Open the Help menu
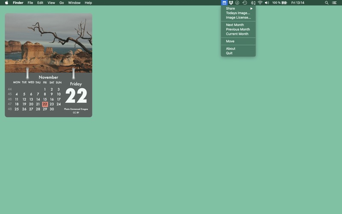The height and width of the screenshot is (214, 342). [x=88, y=3]
